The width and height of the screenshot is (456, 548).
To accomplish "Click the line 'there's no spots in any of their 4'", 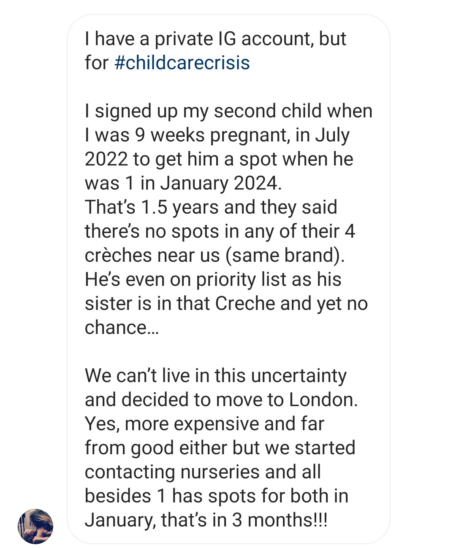I will coord(220,231).
